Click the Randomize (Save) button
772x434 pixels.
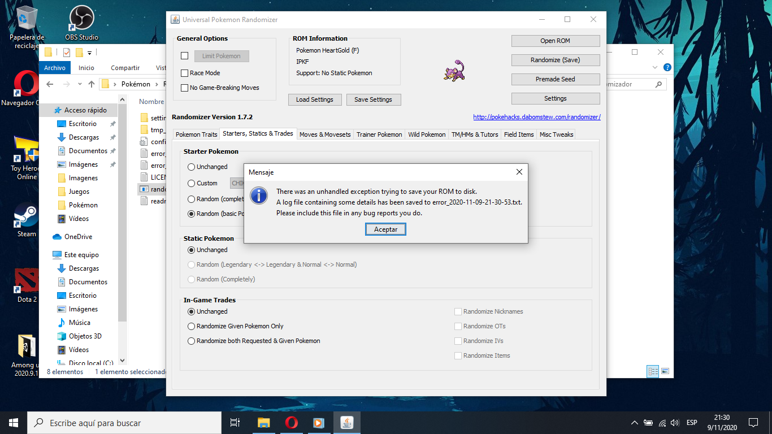(555, 60)
